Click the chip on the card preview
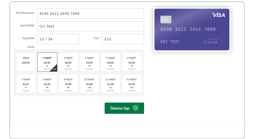Screen dimensions: 254x139 [x=166, y=20]
